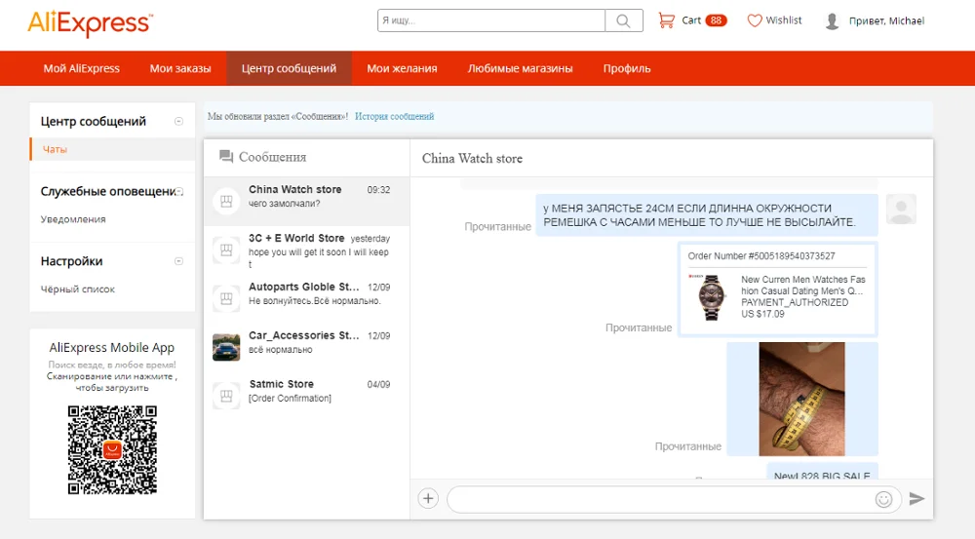
Task: Select the Центр сообщений tab
Action: (x=290, y=68)
